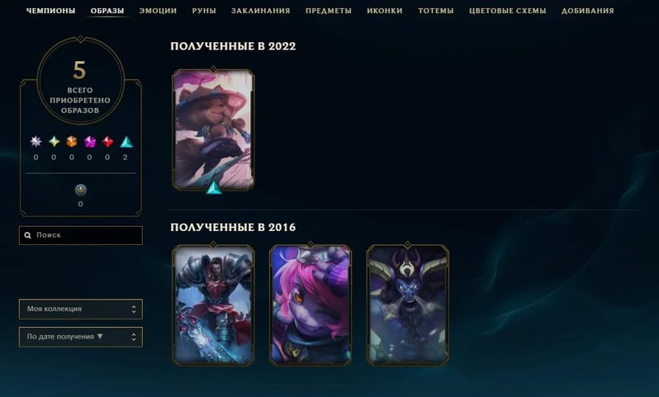Viewport: 659px width, 397px height.
Task: Switch to the Чемпионы tab
Action: [51, 11]
